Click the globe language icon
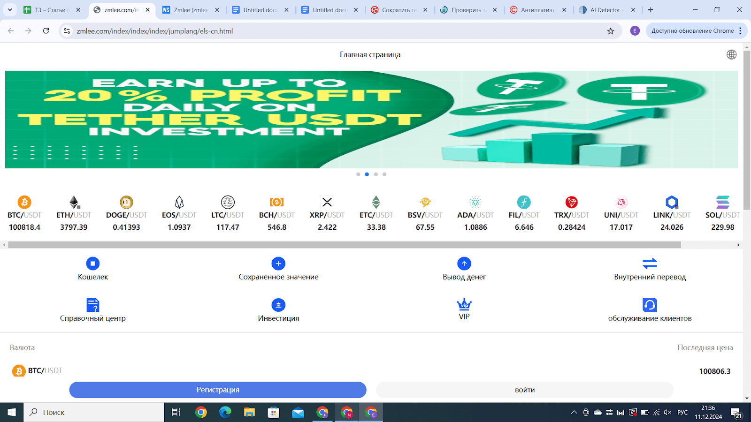Image resolution: width=751 pixels, height=422 pixels. [731, 54]
